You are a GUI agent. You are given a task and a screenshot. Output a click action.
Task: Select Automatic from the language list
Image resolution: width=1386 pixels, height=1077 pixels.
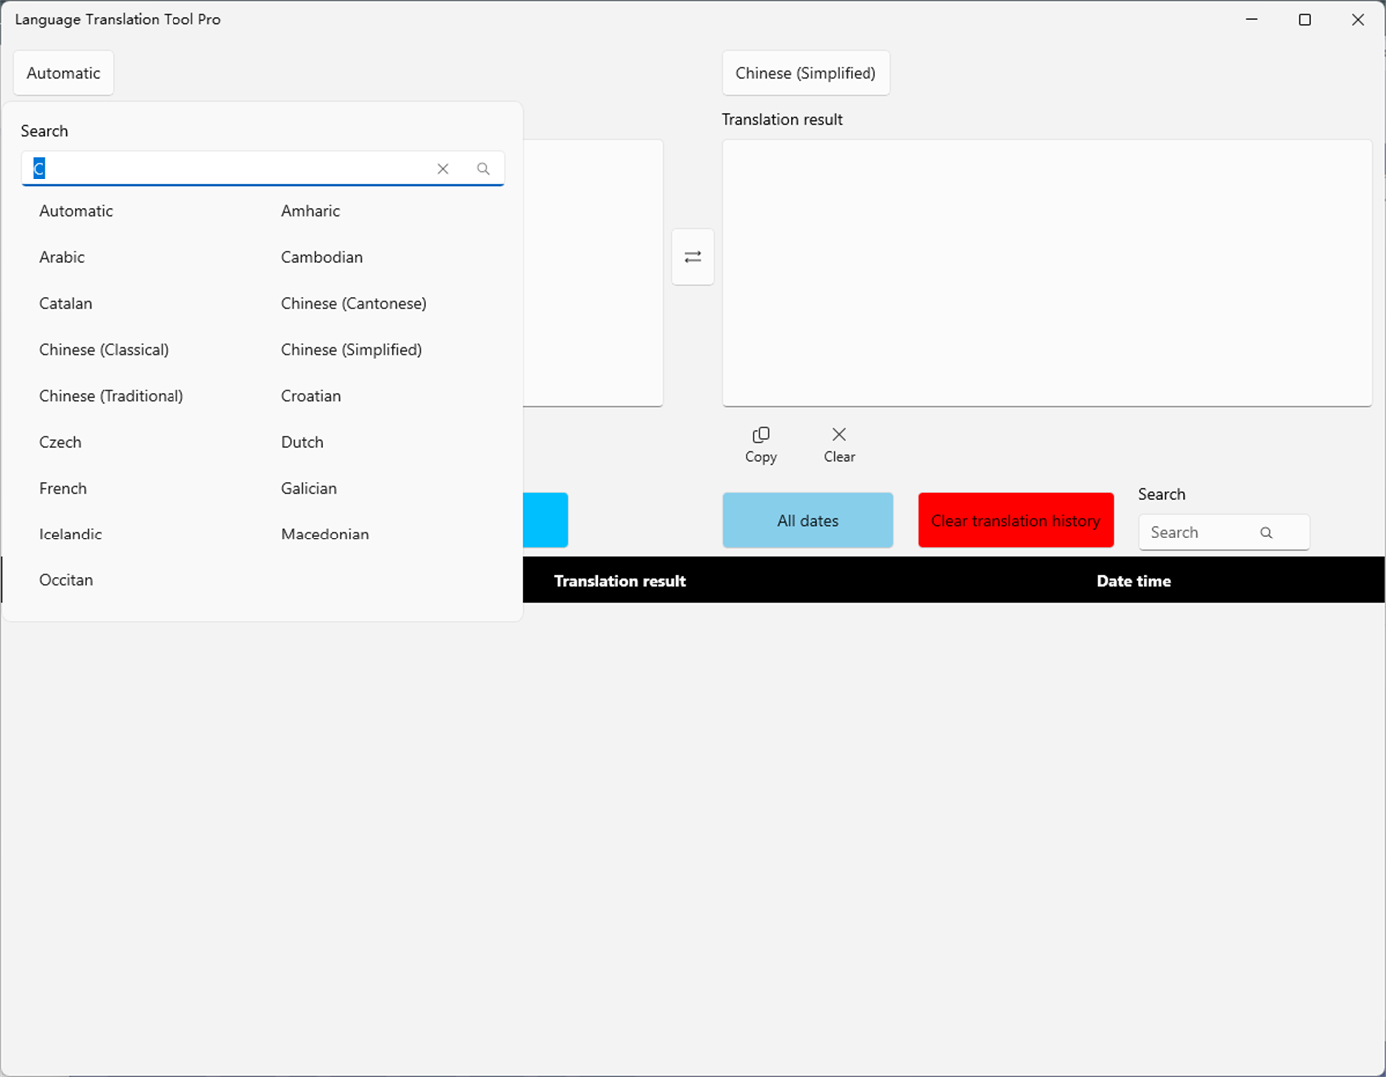tap(76, 211)
